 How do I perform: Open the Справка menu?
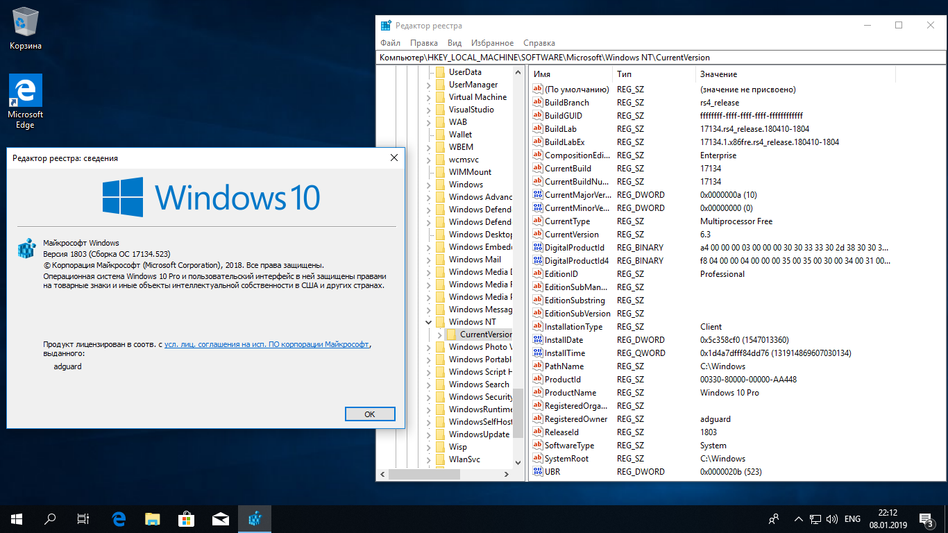(x=539, y=43)
